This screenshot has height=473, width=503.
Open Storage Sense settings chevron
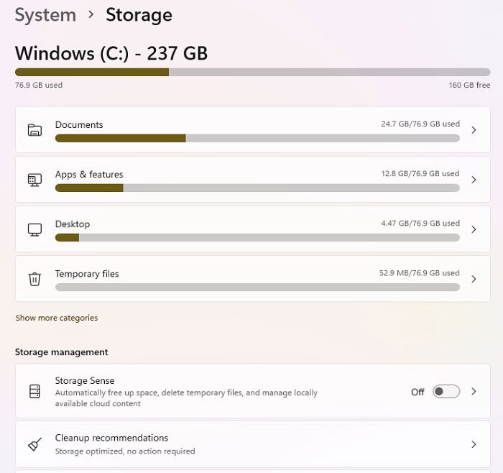click(x=474, y=392)
